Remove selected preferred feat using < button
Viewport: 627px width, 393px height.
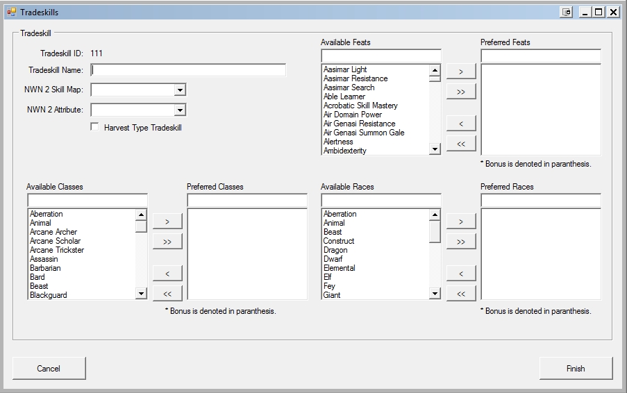pyautogui.click(x=461, y=124)
